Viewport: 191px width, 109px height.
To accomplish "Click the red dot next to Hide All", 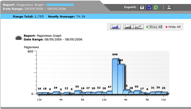I will 167,27.
